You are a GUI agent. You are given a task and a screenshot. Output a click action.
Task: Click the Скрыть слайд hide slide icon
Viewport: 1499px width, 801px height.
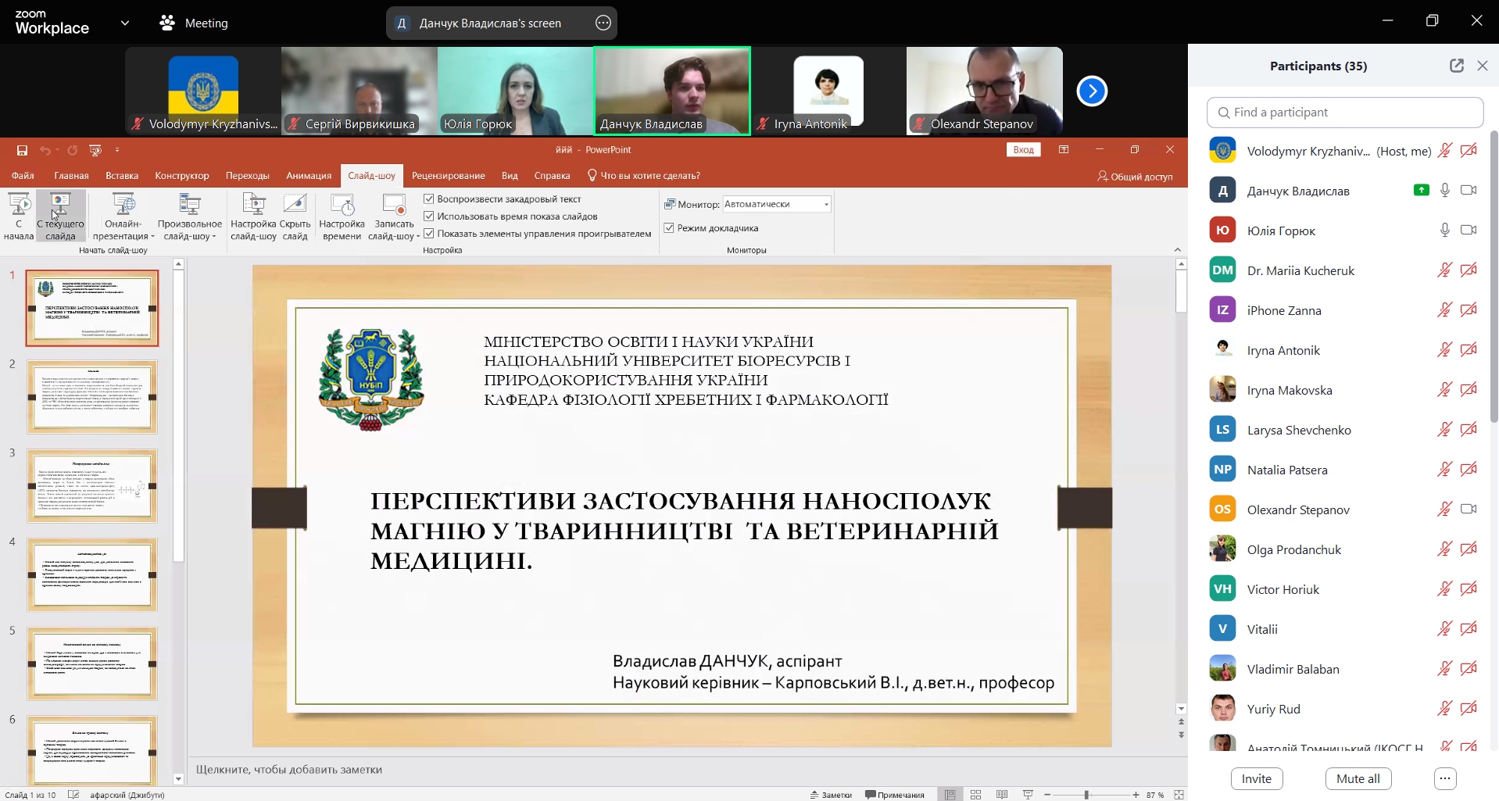pos(295,216)
